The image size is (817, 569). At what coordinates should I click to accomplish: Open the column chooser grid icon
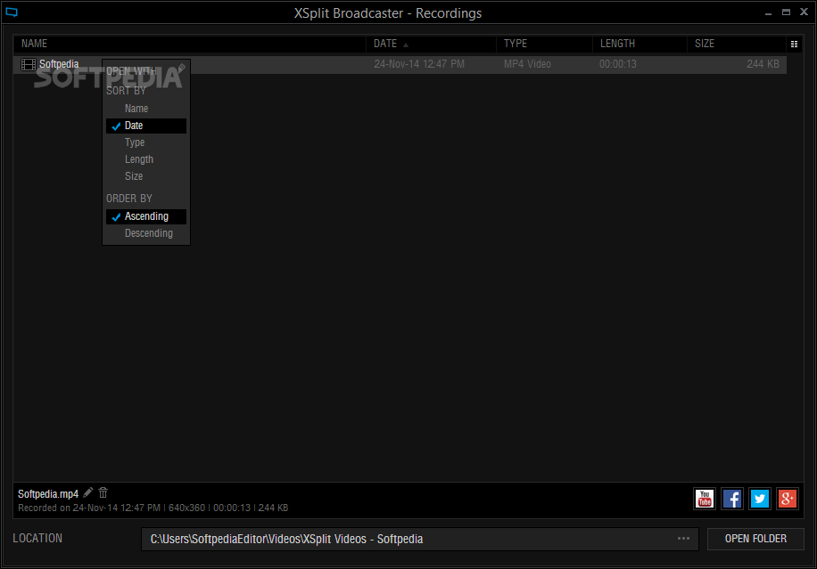(794, 45)
